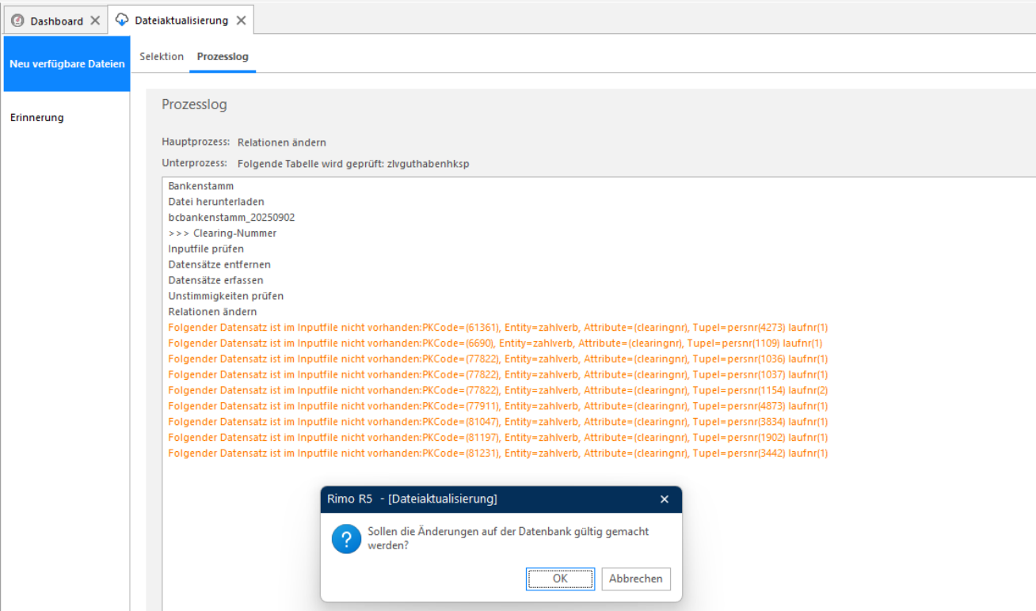
Task: Click the Dashboard gauge icon
Action: click(x=17, y=21)
